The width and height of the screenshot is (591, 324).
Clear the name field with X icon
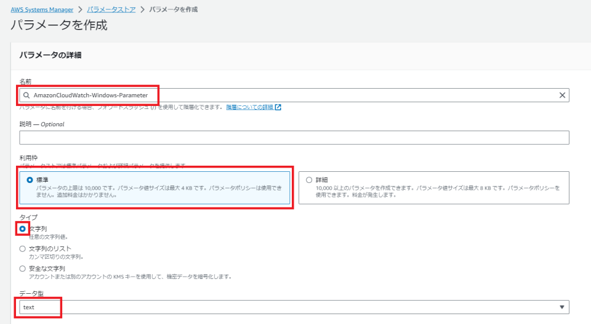pos(562,95)
